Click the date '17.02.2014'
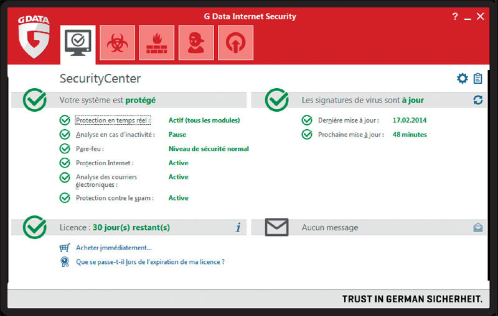 tap(410, 120)
